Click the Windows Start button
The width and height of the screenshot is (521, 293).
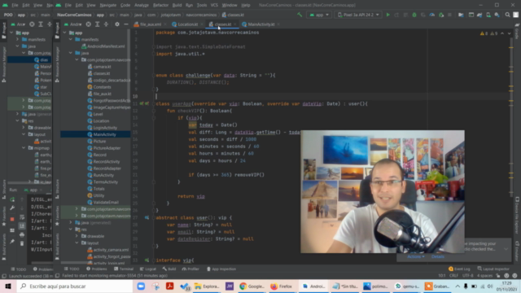[x=8, y=286]
